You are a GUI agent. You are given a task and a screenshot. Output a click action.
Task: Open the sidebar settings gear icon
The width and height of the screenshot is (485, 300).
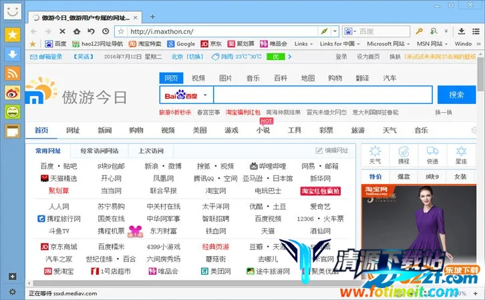click(12, 292)
